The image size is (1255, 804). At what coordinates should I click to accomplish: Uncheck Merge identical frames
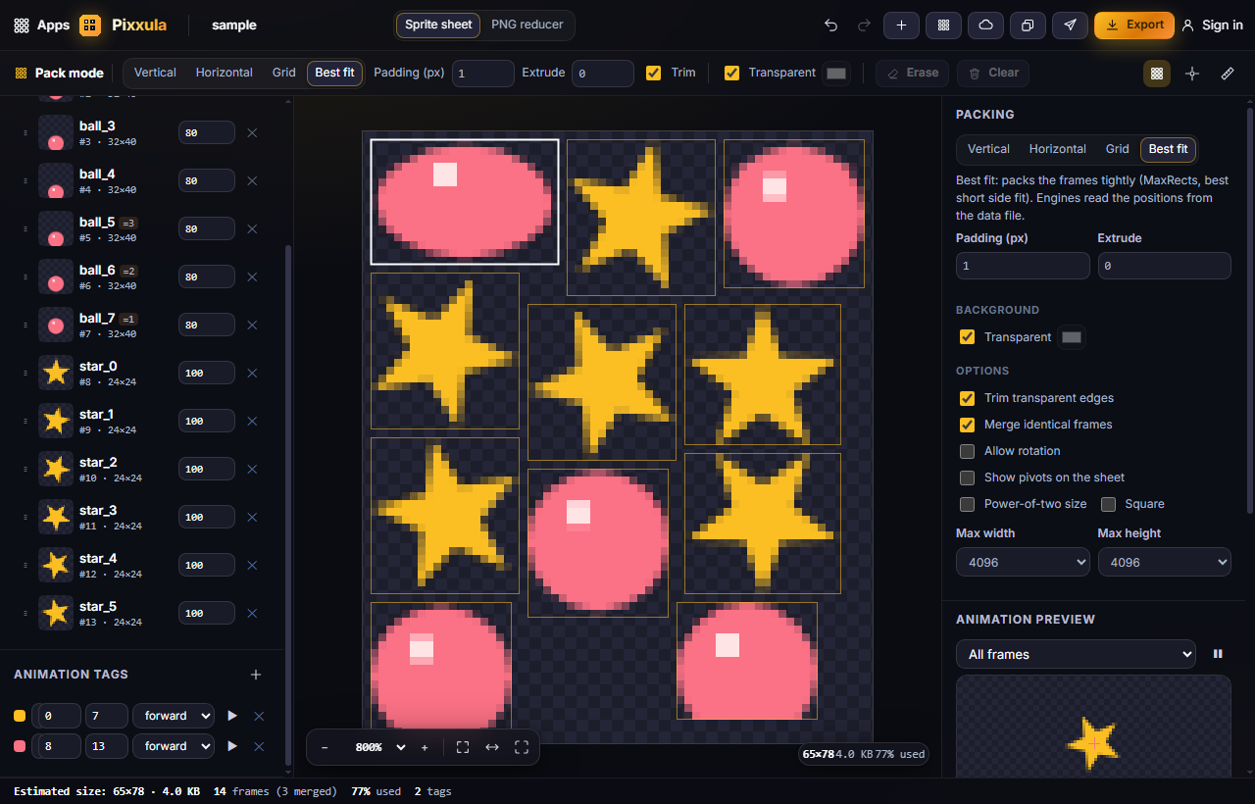[x=967, y=425]
